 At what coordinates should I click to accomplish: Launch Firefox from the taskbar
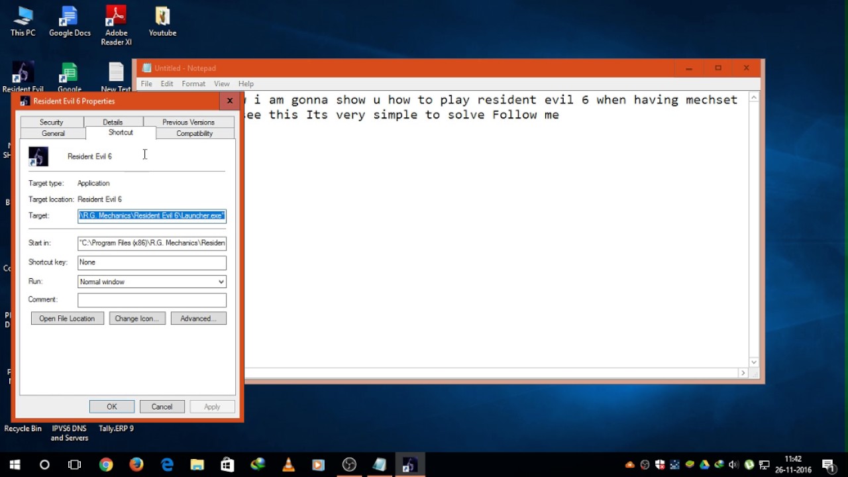tap(136, 464)
